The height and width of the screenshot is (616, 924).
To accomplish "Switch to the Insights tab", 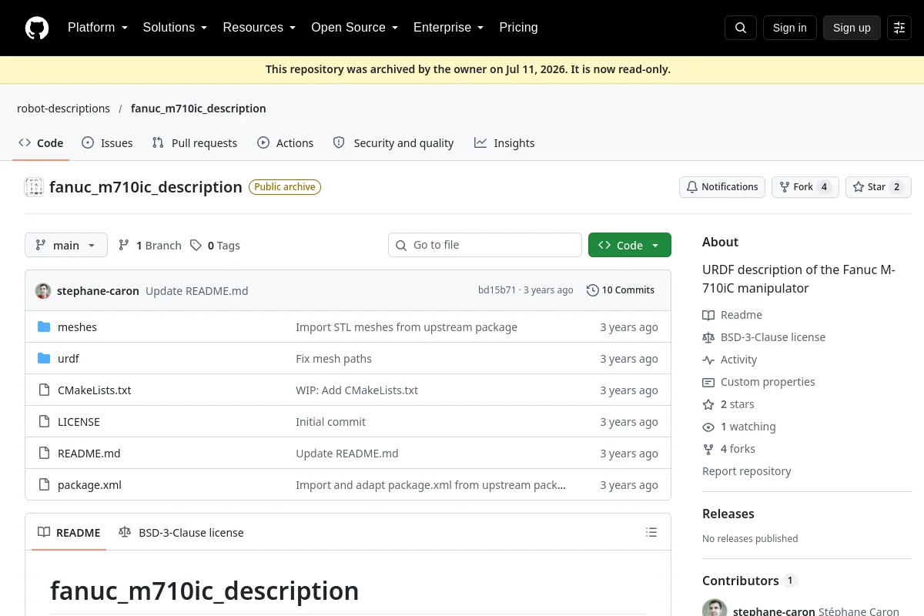I will (504, 143).
